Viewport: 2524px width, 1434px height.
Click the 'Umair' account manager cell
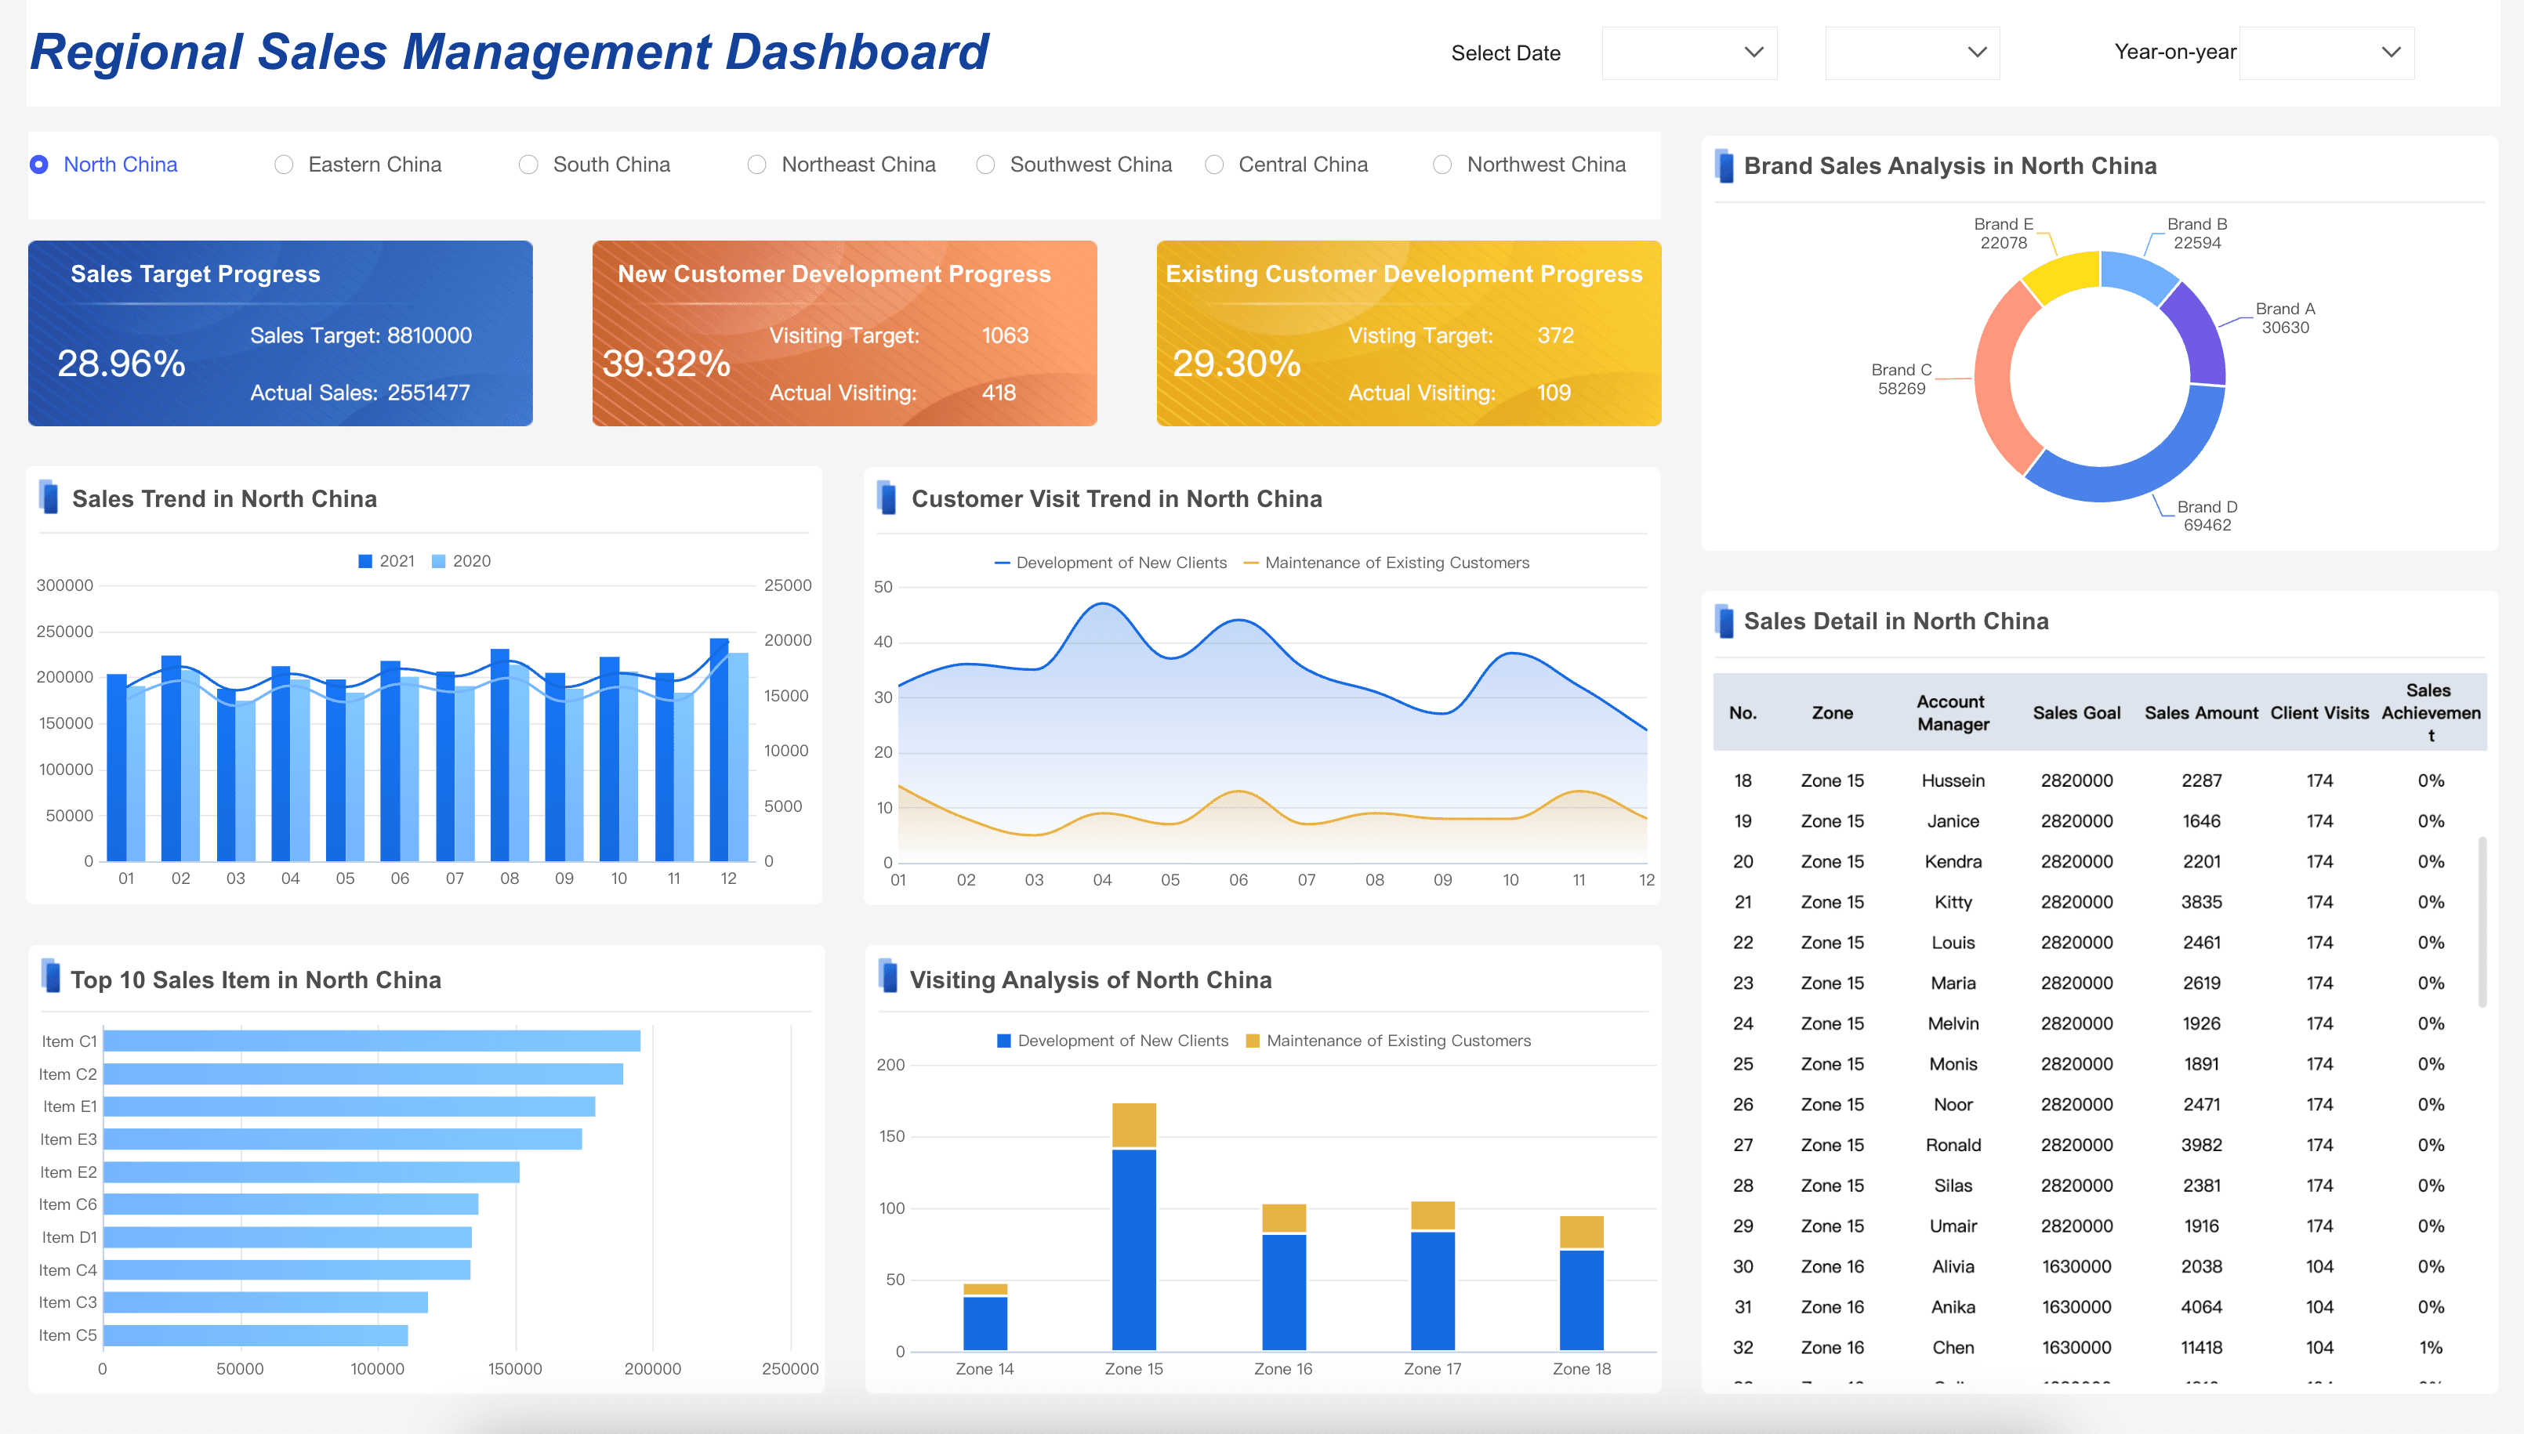1953,1226
